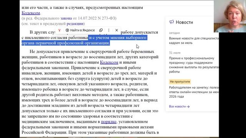Click the date label '31 июля'
246x138 pixels.
click(175, 53)
